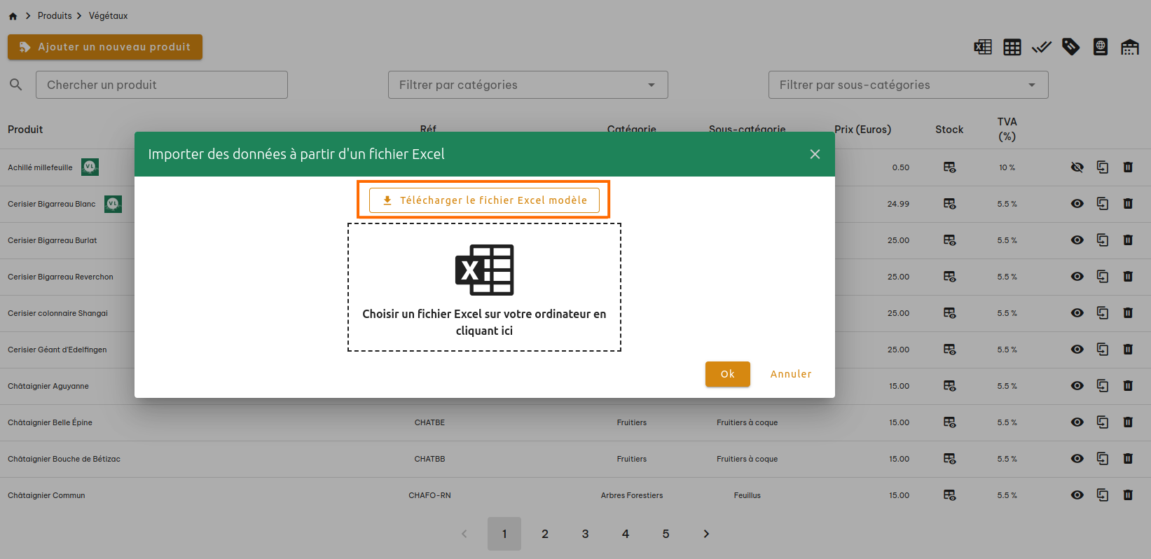Click the Excel file drop zone

[x=484, y=287]
